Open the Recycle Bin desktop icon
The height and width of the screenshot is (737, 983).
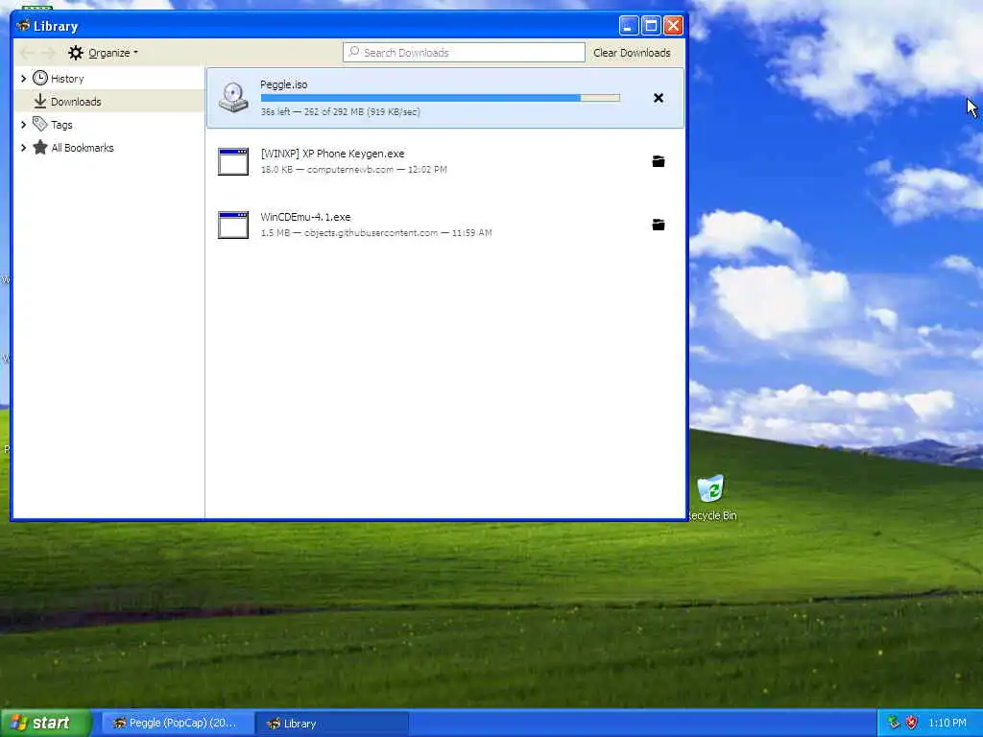pyautogui.click(x=711, y=488)
